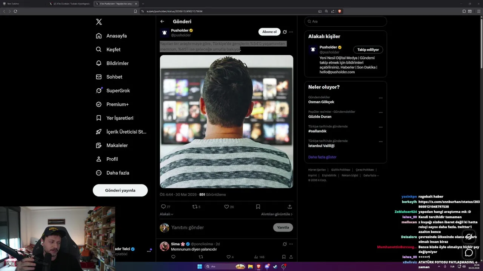
Task: Open Sohbet messages
Action: tap(109, 77)
